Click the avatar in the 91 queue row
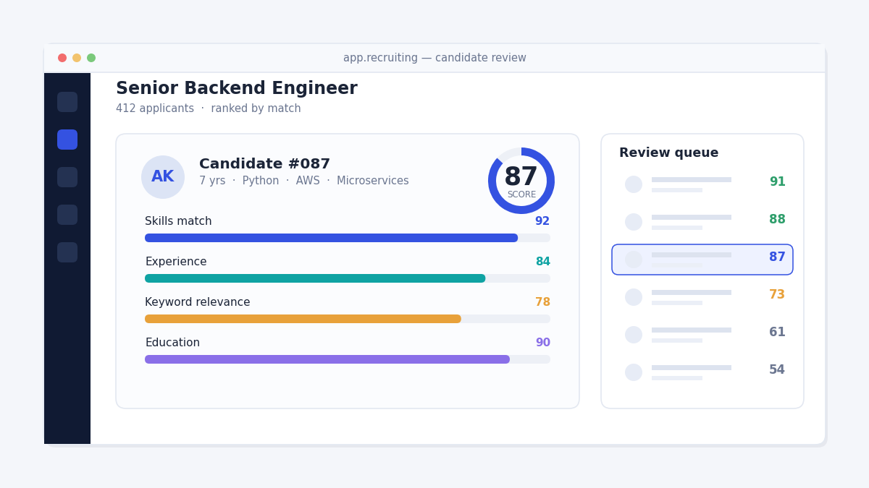Screen dimensions: 869x488 [x=634, y=184]
